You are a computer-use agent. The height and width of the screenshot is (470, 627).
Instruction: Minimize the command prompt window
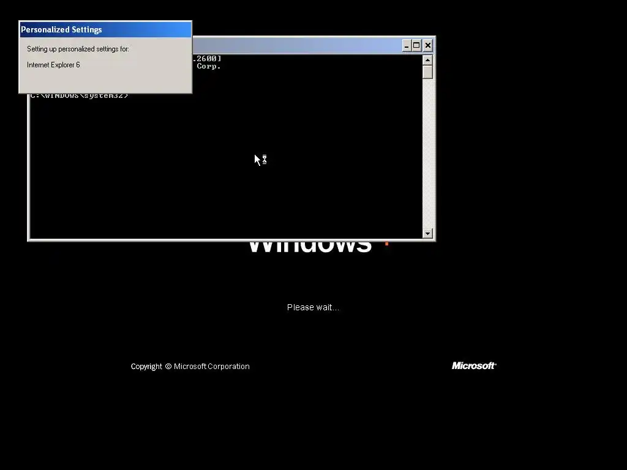tap(407, 45)
